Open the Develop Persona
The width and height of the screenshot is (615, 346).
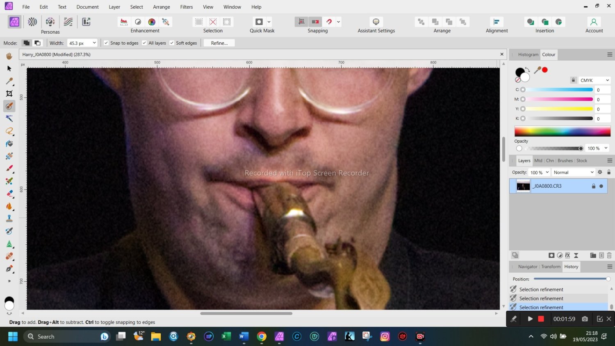coord(50,22)
